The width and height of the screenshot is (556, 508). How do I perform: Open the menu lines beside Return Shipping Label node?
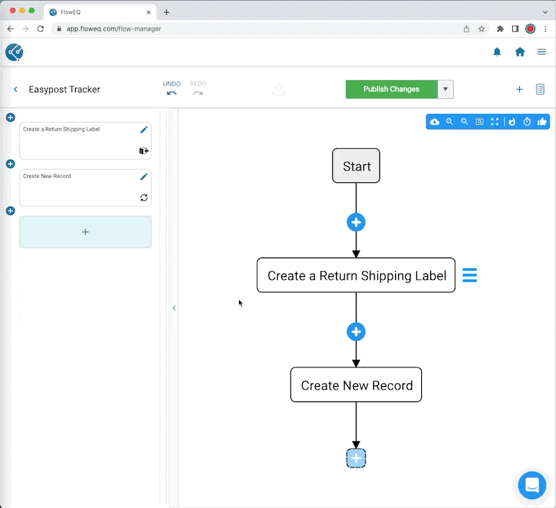pos(470,275)
